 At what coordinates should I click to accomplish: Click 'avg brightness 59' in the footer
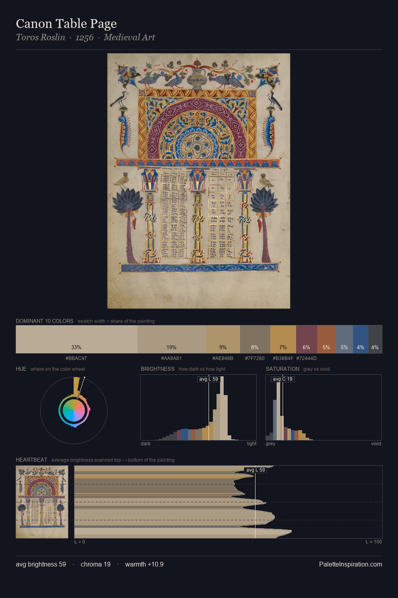(41, 564)
